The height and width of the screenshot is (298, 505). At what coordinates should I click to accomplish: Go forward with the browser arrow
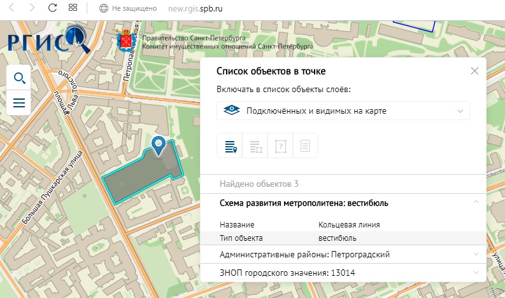pyautogui.click(x=31, y=9)
